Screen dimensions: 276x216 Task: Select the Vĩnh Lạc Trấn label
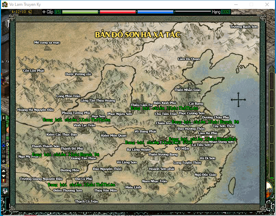coord(85,125)
